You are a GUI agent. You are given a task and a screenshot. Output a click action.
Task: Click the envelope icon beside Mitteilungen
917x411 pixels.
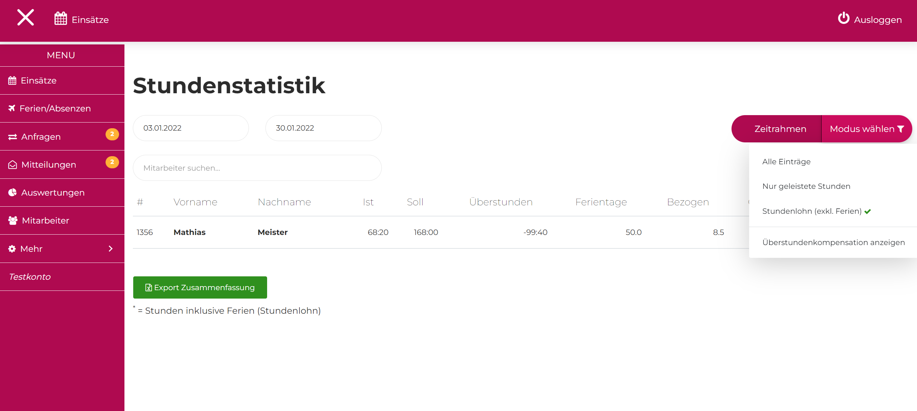tap(12, 165)
